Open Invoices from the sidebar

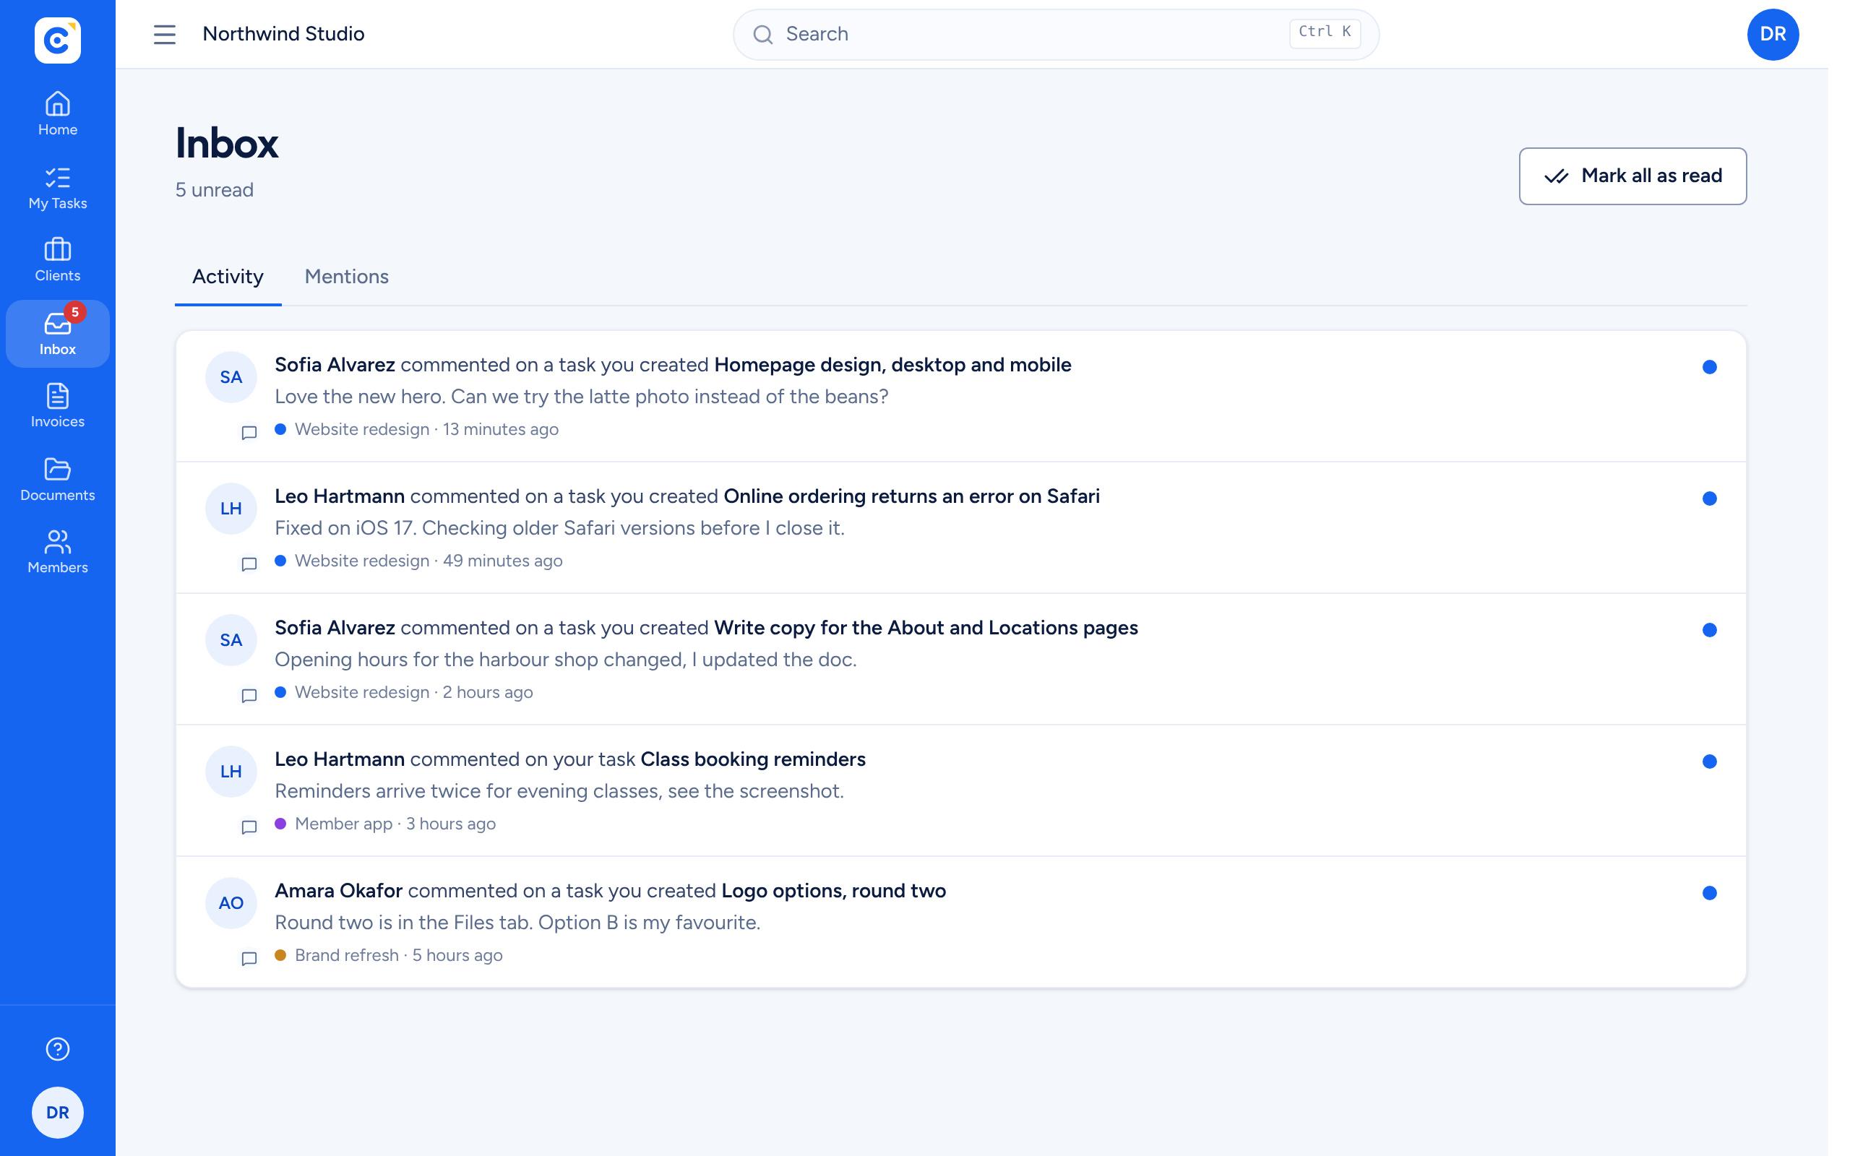57,407
